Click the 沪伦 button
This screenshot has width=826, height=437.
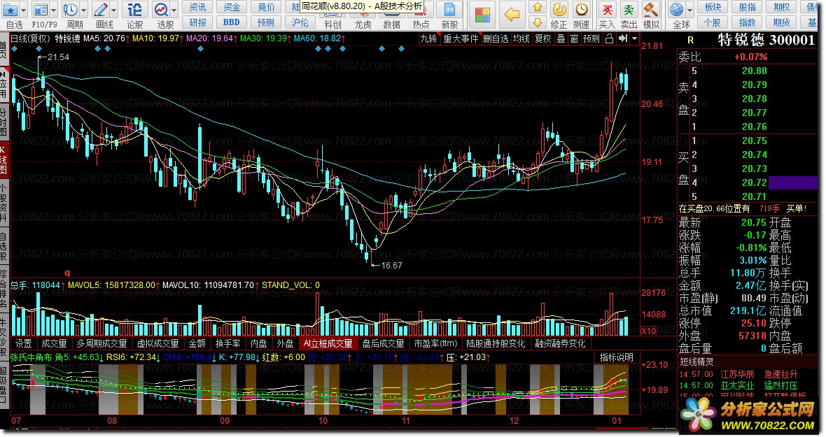[x=300, y=22]
